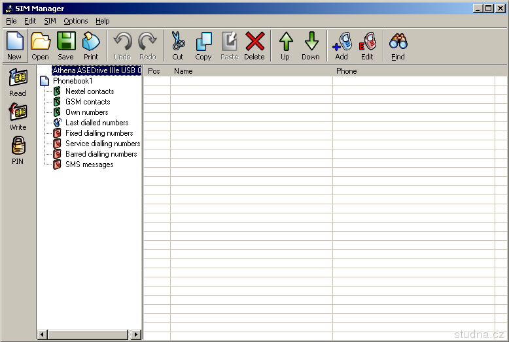Read the SIM card from the sidebar

click(x=18, y=82)
